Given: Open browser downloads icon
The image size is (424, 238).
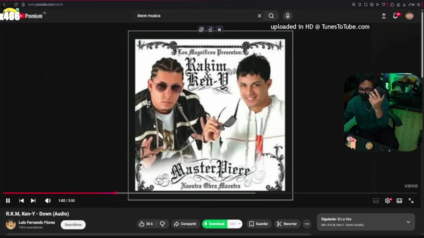Looking at the screenshot, I should (404, 5).
